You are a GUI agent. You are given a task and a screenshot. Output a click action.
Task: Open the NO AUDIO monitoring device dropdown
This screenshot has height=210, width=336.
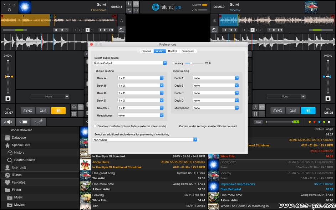tap(145, 139)
